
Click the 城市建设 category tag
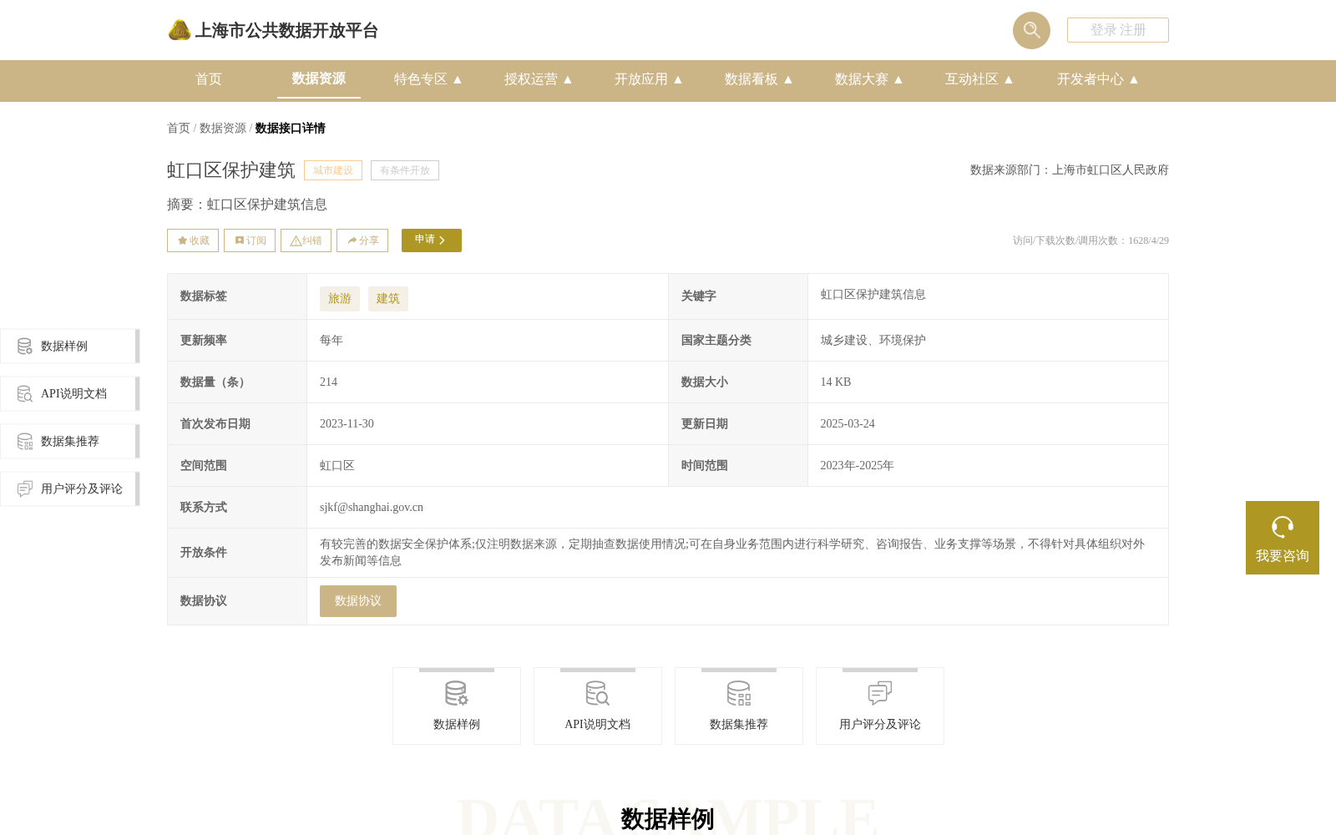point(333,170)
